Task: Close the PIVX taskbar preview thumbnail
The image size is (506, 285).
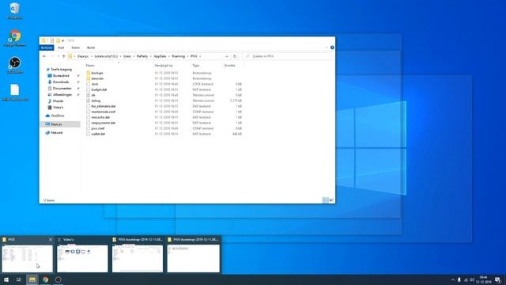Action: 51,239
